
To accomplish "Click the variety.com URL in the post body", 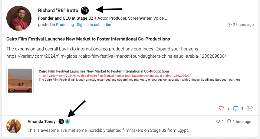I will [x=116, y=56].
